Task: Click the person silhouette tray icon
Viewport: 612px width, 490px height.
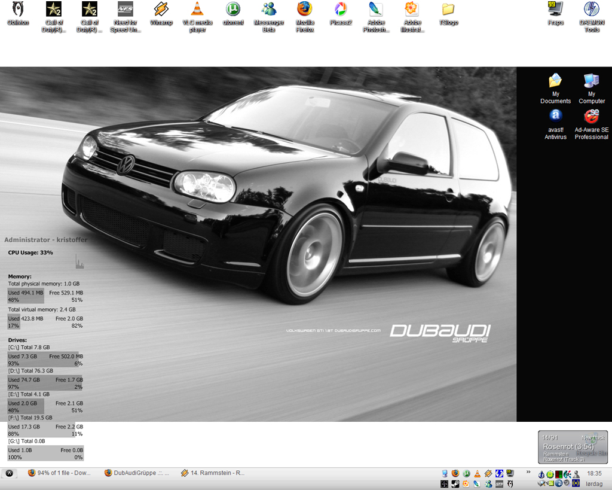Action: pyautogui.click(x=576, y=474)
